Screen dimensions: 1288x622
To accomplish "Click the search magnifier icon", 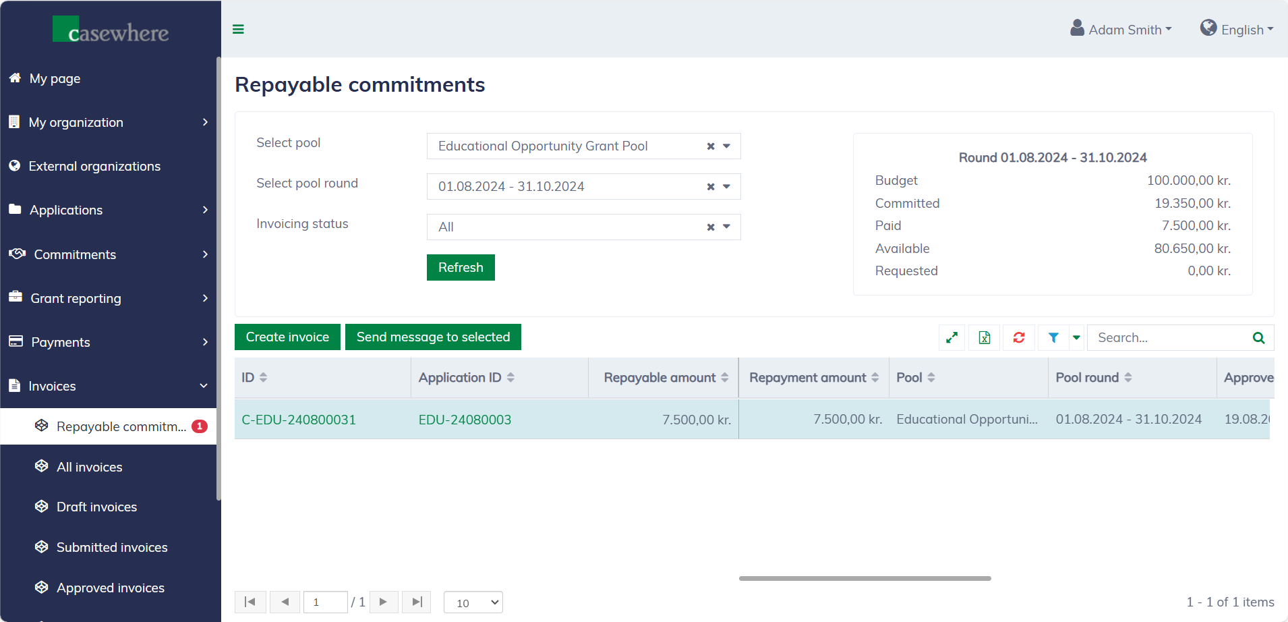I will click(x=1258, y=337).
